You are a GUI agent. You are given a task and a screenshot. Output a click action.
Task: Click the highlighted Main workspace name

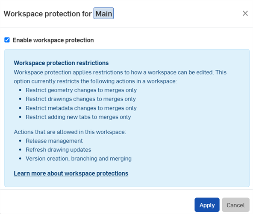tap(103, 14)
